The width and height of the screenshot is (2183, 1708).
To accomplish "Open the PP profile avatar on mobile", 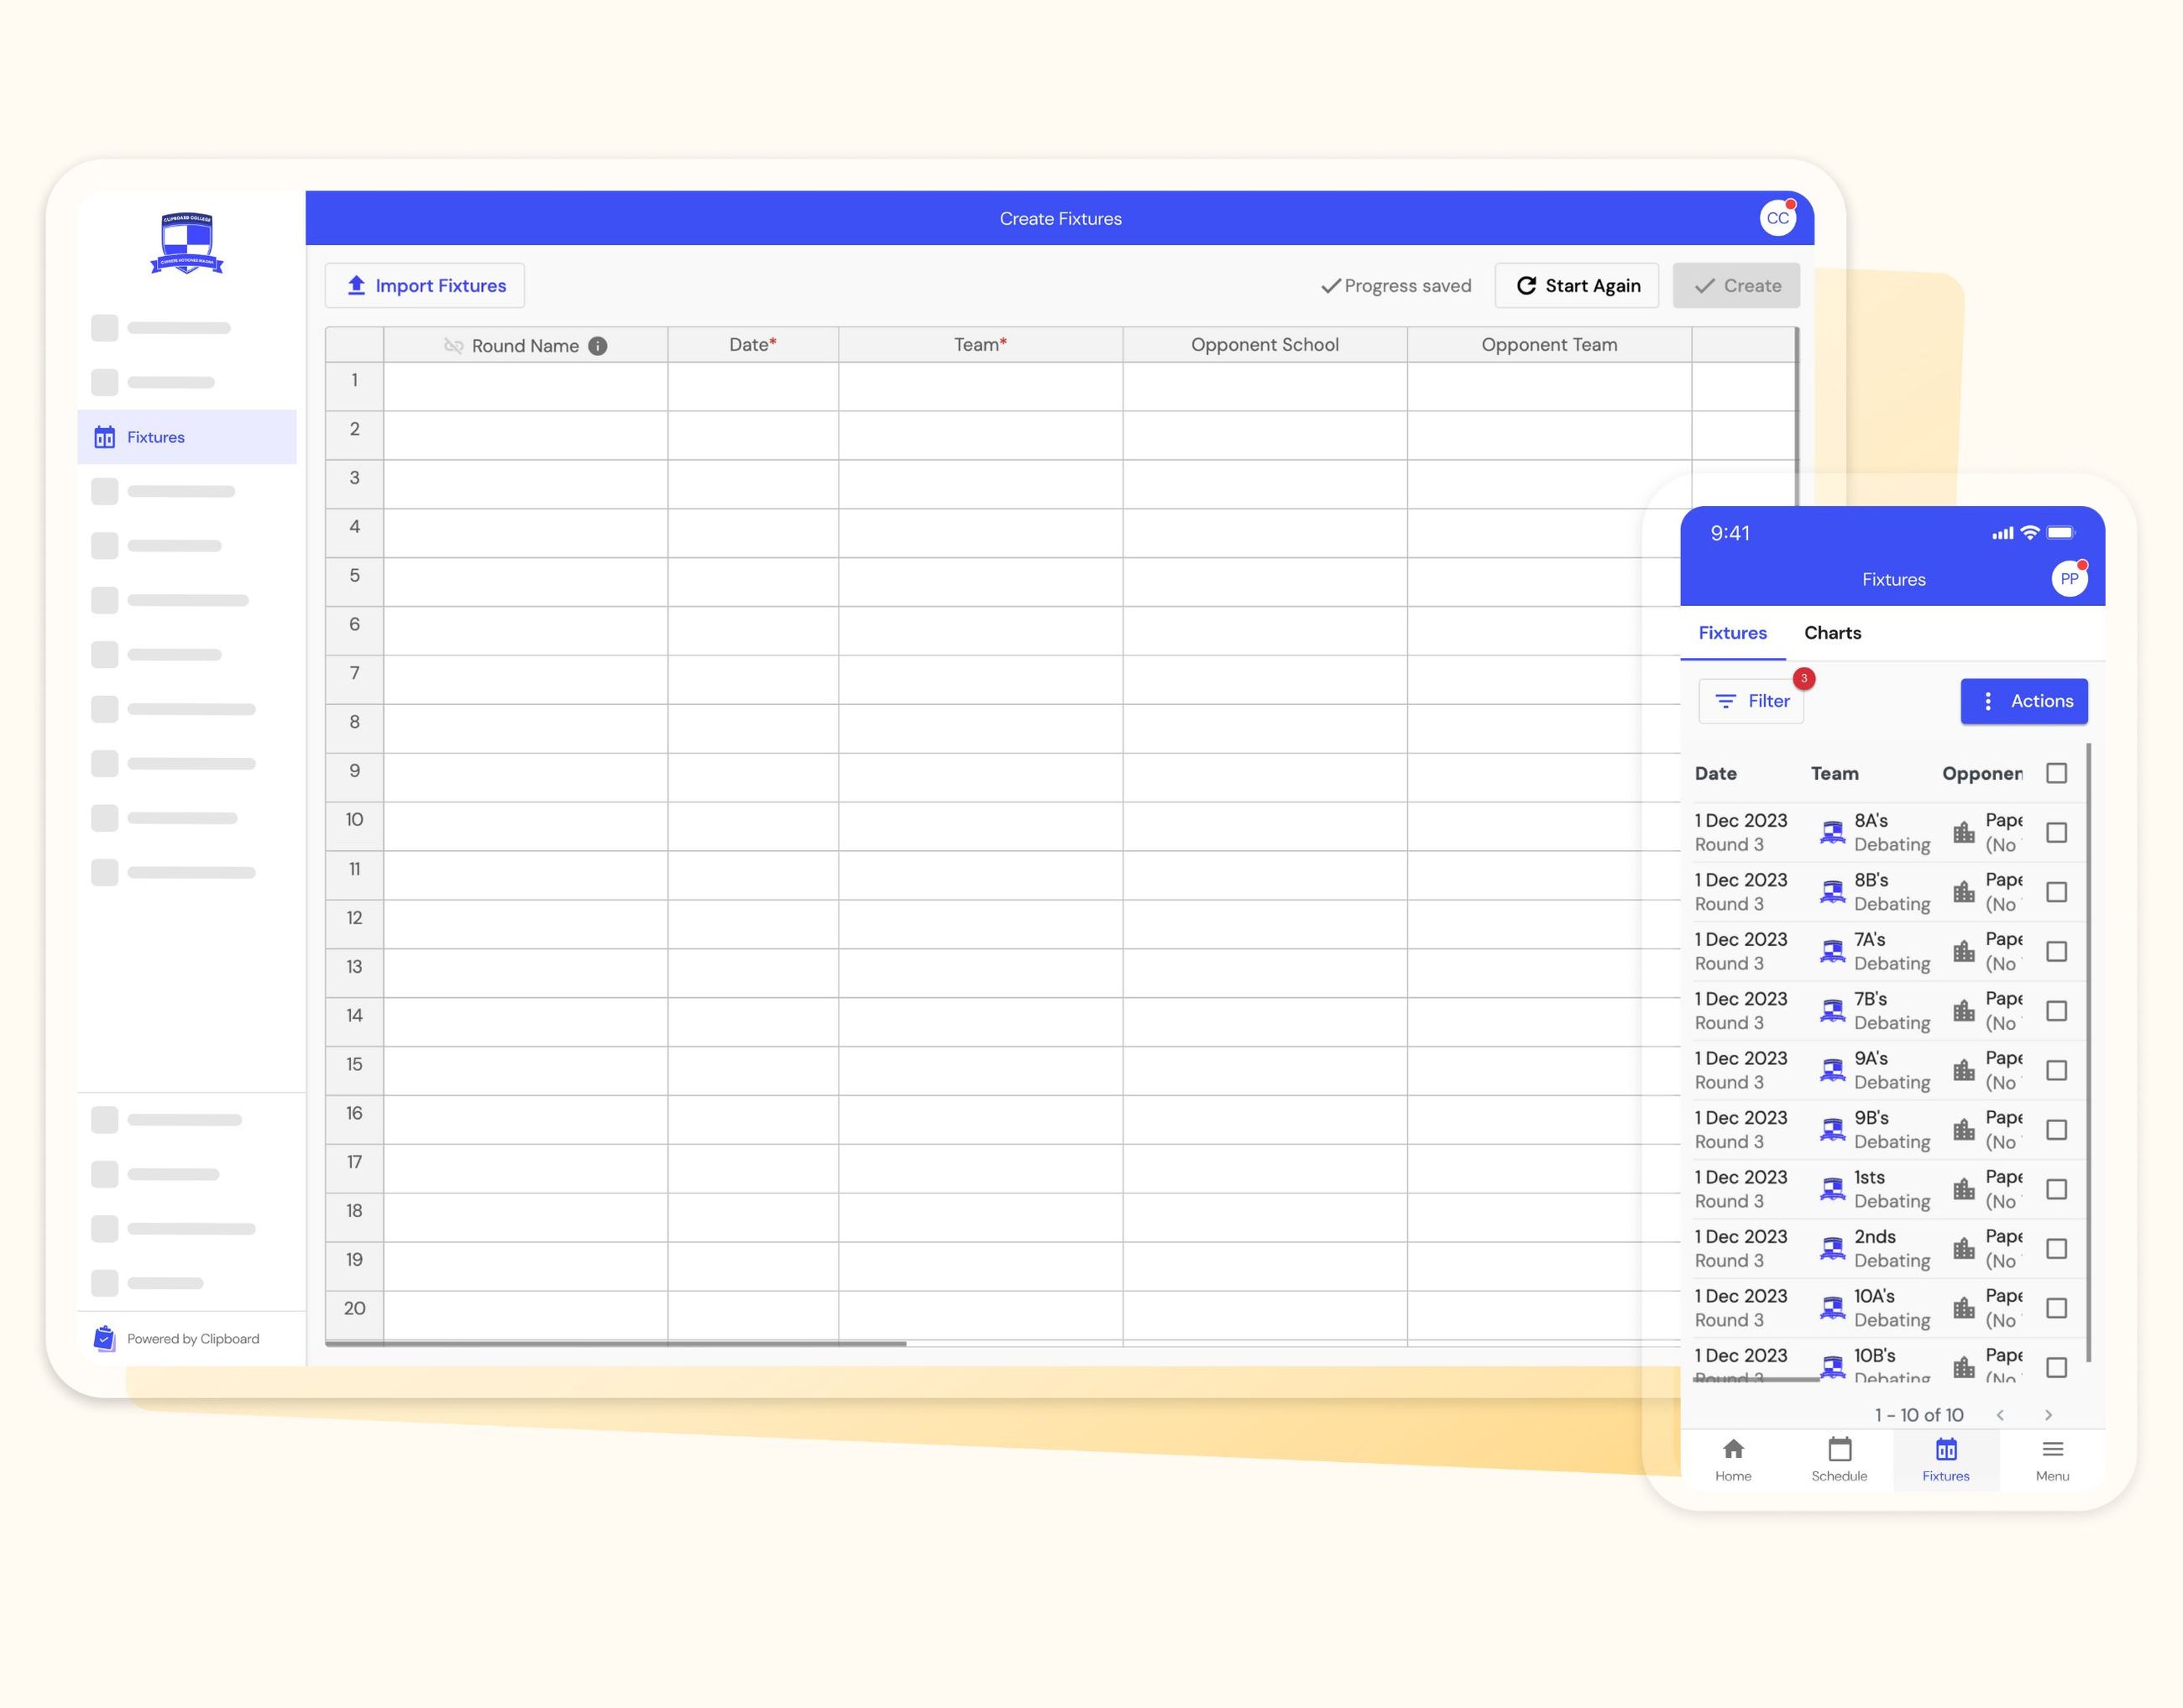I will click(2069, 579).
